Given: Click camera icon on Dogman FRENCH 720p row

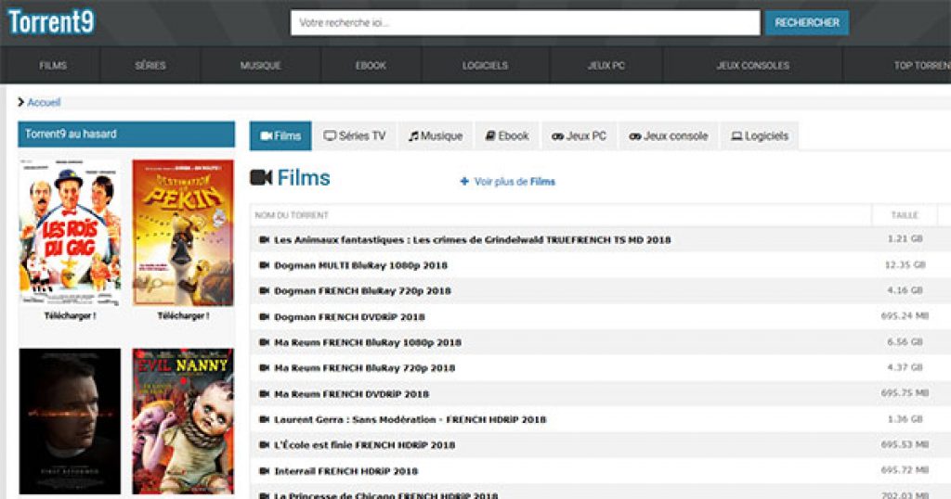Looking at the screenshot, I should tap(265, 290).
